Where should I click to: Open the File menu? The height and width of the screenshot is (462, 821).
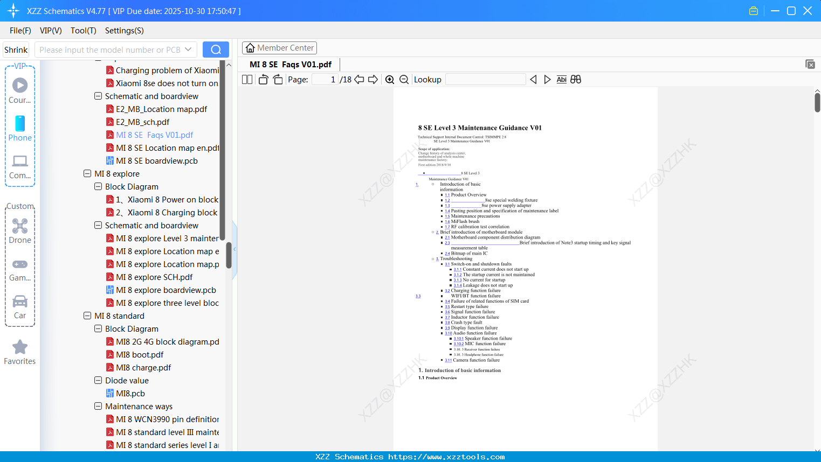pos(20,31)
